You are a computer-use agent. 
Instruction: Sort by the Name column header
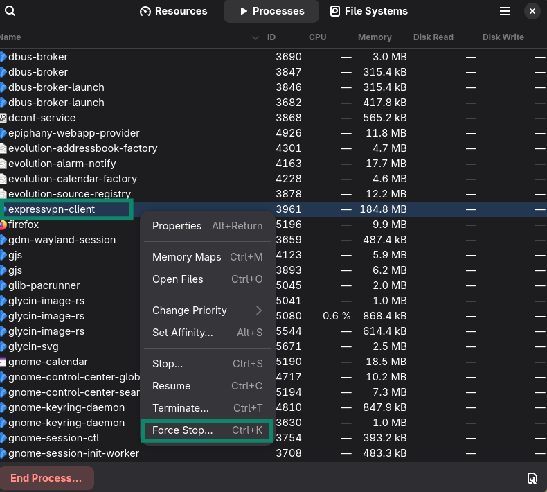coord(10,37)
